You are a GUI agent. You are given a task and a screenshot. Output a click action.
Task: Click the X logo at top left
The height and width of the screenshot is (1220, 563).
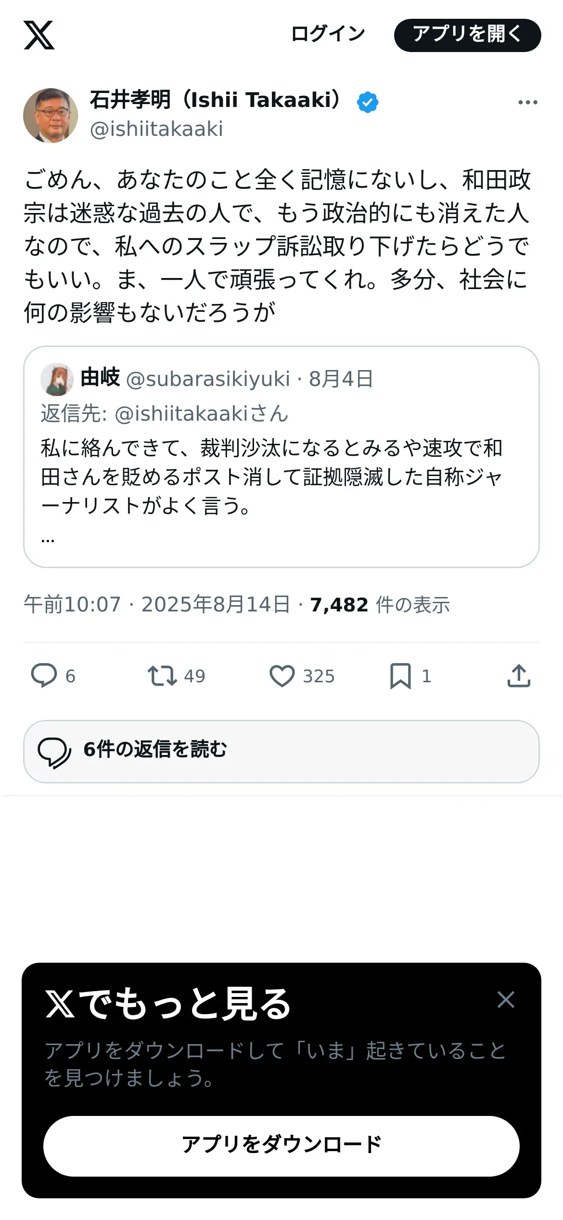(x=39, y=35)
